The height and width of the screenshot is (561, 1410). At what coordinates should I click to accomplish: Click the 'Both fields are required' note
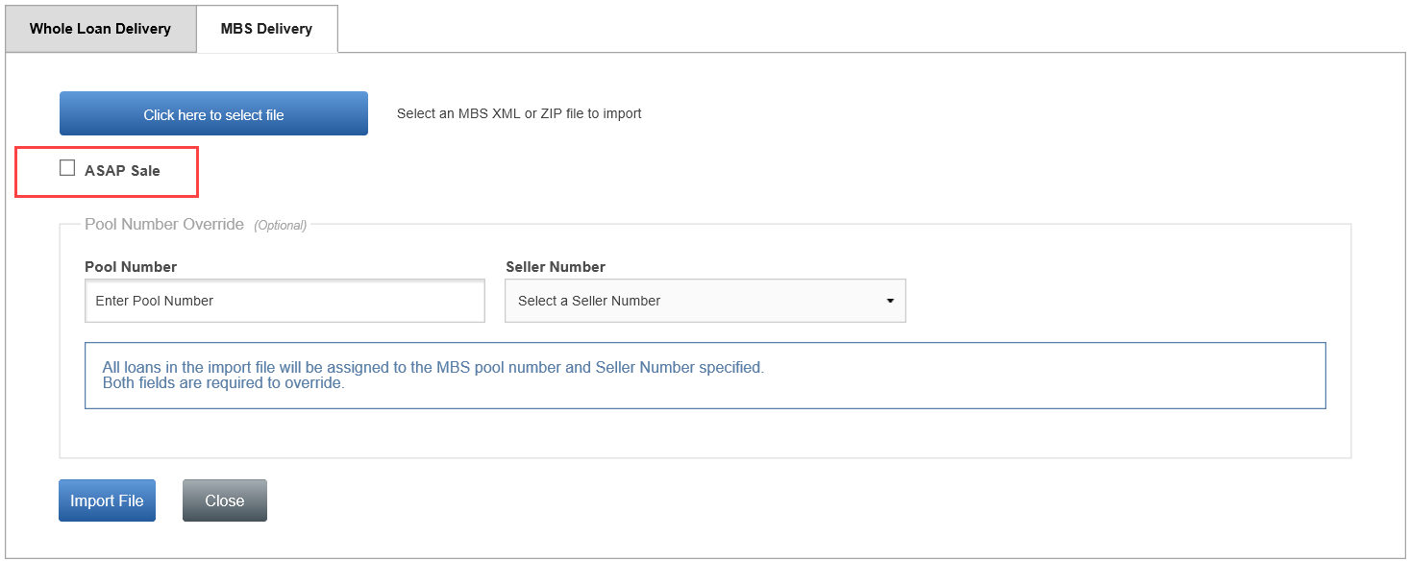(x=223, y=383)
